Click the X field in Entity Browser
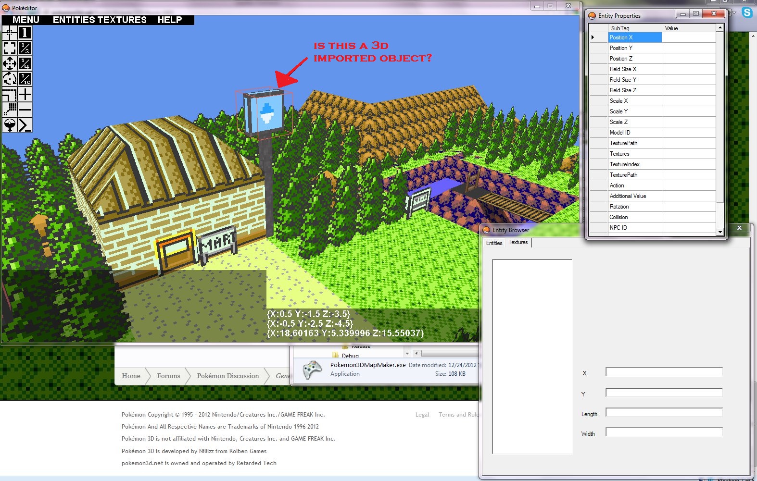This screenshot has width=757, height=481. point(664,372)
